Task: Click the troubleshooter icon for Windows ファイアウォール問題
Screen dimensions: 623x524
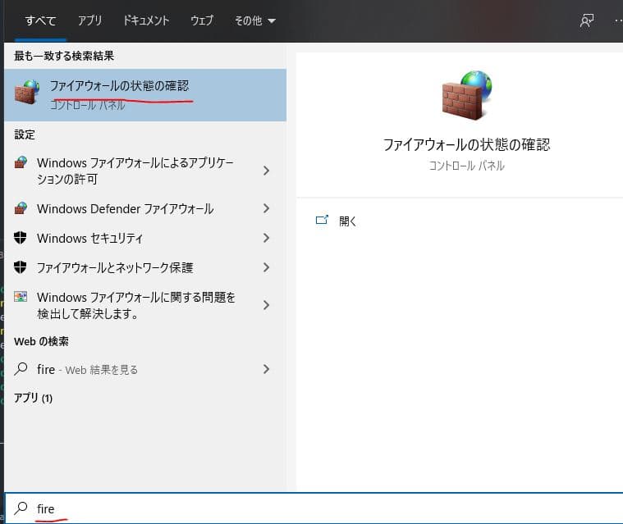Action: (21, 298)
